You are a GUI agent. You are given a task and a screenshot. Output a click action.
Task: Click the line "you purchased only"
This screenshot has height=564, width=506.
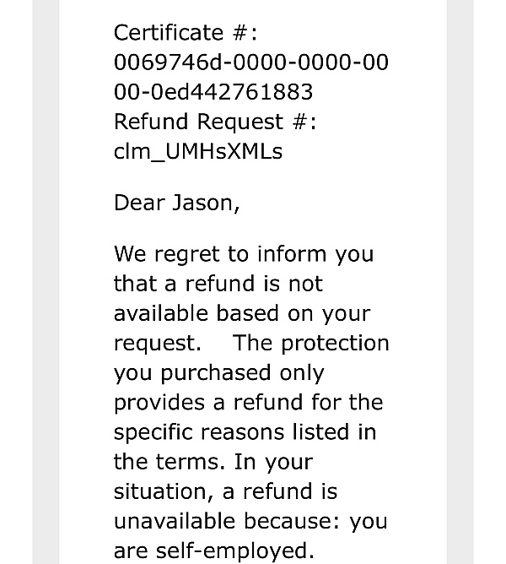(219, 373)
